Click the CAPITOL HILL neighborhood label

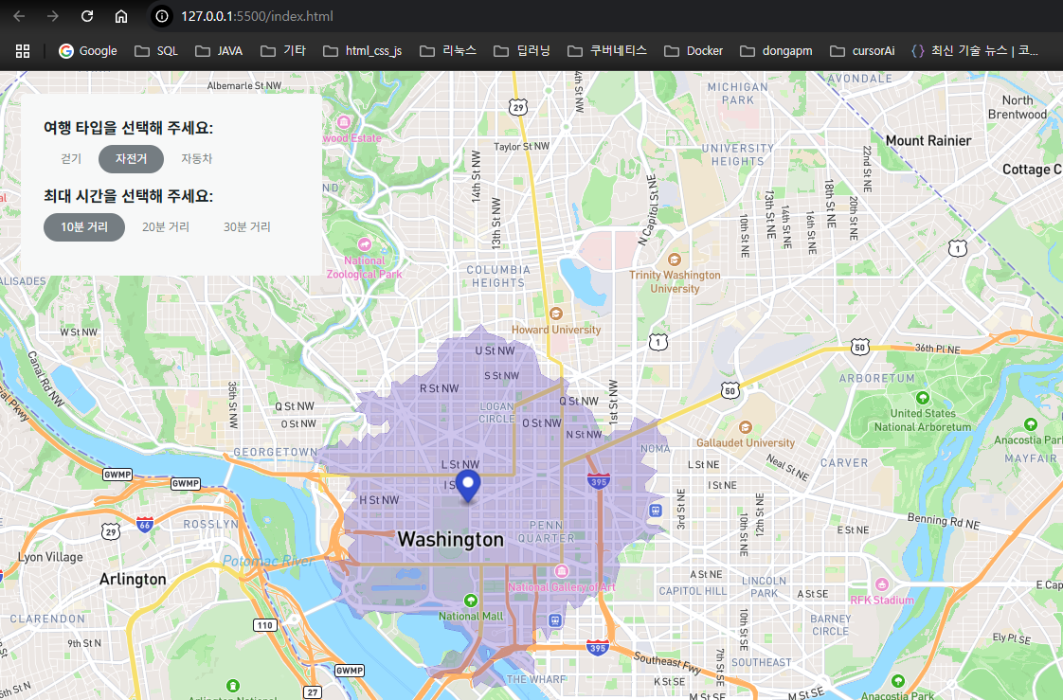pyautogui.click(x=693, y=591)
